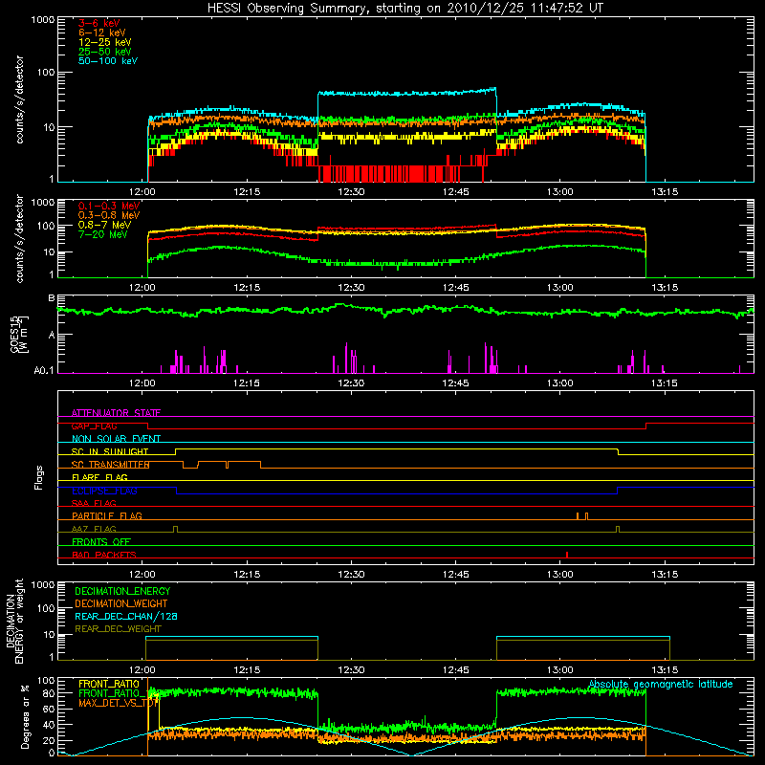Click the MAX_DET_VS_TOT legend label
This screenshot has height=765, width=765.
(119, 703)
